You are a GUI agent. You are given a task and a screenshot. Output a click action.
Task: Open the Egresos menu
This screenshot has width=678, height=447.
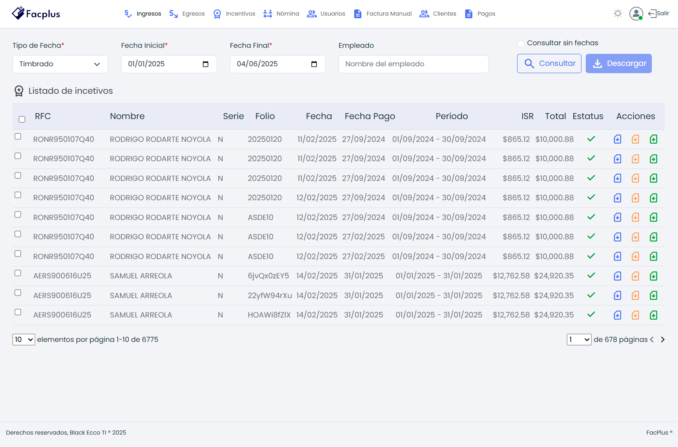click(187, 14)
